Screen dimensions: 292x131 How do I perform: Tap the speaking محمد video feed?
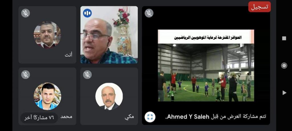coord(109,35)
